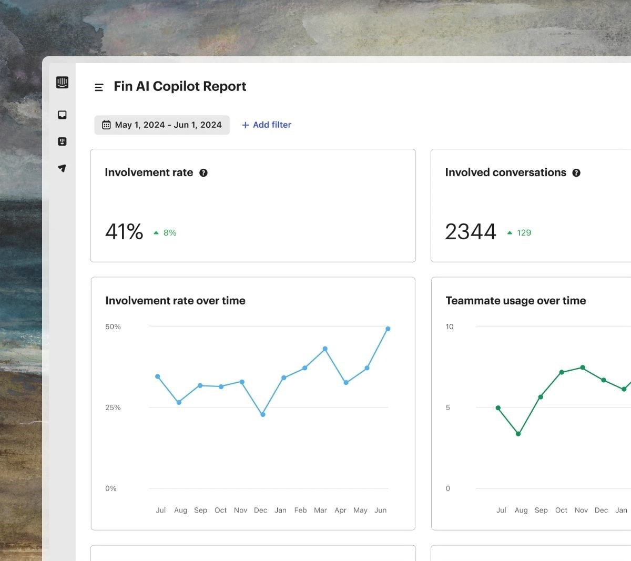631x561 pixels.
Task: Click the Involved conversations card title
Action: click(505, 172)
